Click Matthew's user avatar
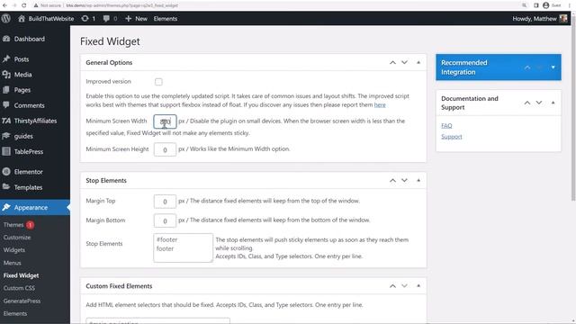Image resolution: width=576 pixels, height=324 pixels. click(563, 18)
